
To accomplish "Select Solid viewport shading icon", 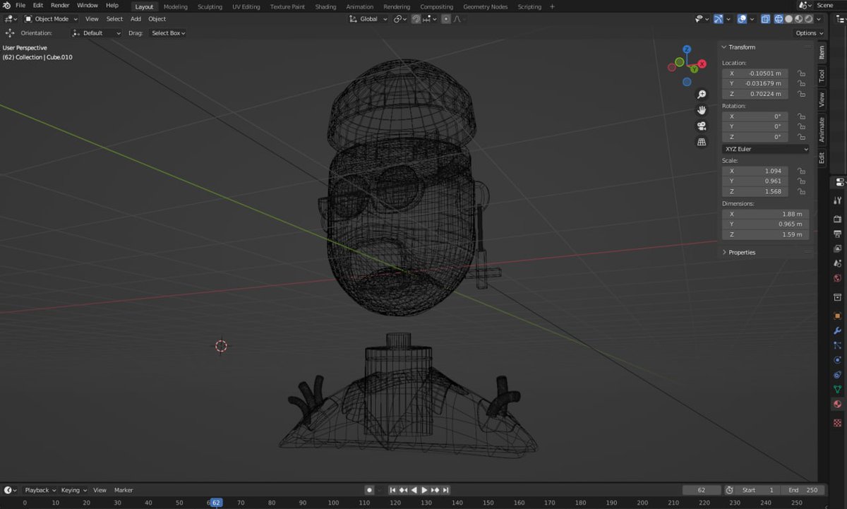I will click(789, 19).
